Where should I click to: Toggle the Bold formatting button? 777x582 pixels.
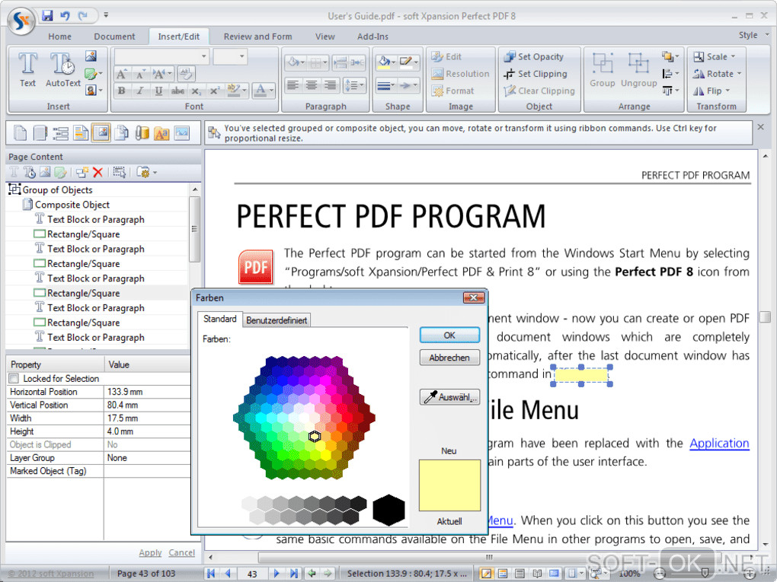[122, 91]
